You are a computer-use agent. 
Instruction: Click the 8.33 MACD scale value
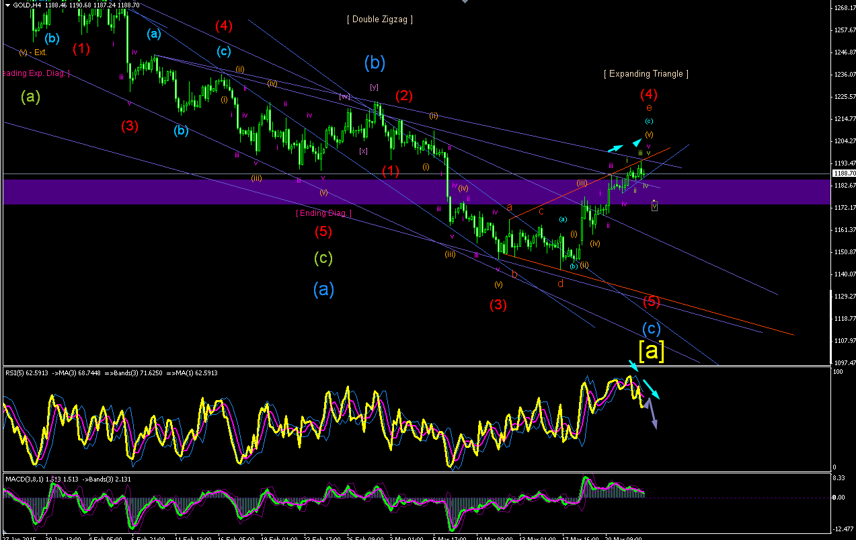pyautogui.click(x=839, y=477)
